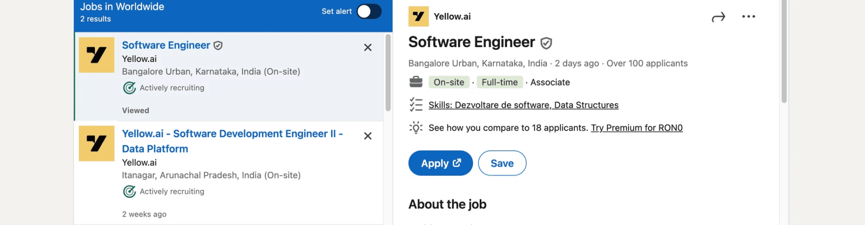Open Software Development Engineer II - Data Platform link
865x225 pixels.
232,141
